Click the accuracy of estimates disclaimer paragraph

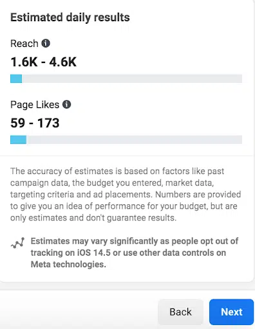click(x=126, y=195)
